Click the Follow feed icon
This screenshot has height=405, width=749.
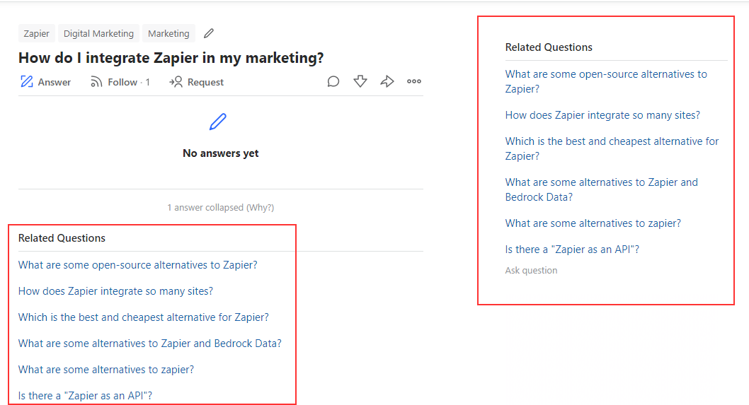pyautogui.click(x=97, y=82)
